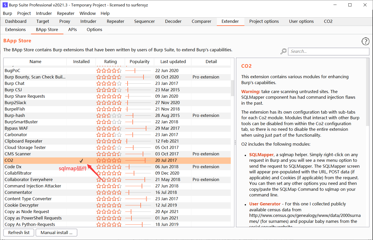
Task: Open the User options tab
Action: pos(301,21)
